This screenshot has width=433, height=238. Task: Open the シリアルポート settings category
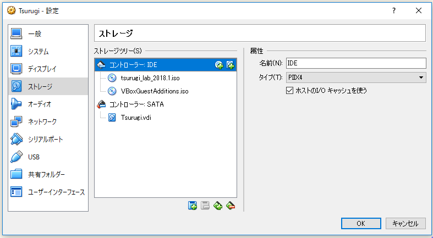click(x=48, y=139)
